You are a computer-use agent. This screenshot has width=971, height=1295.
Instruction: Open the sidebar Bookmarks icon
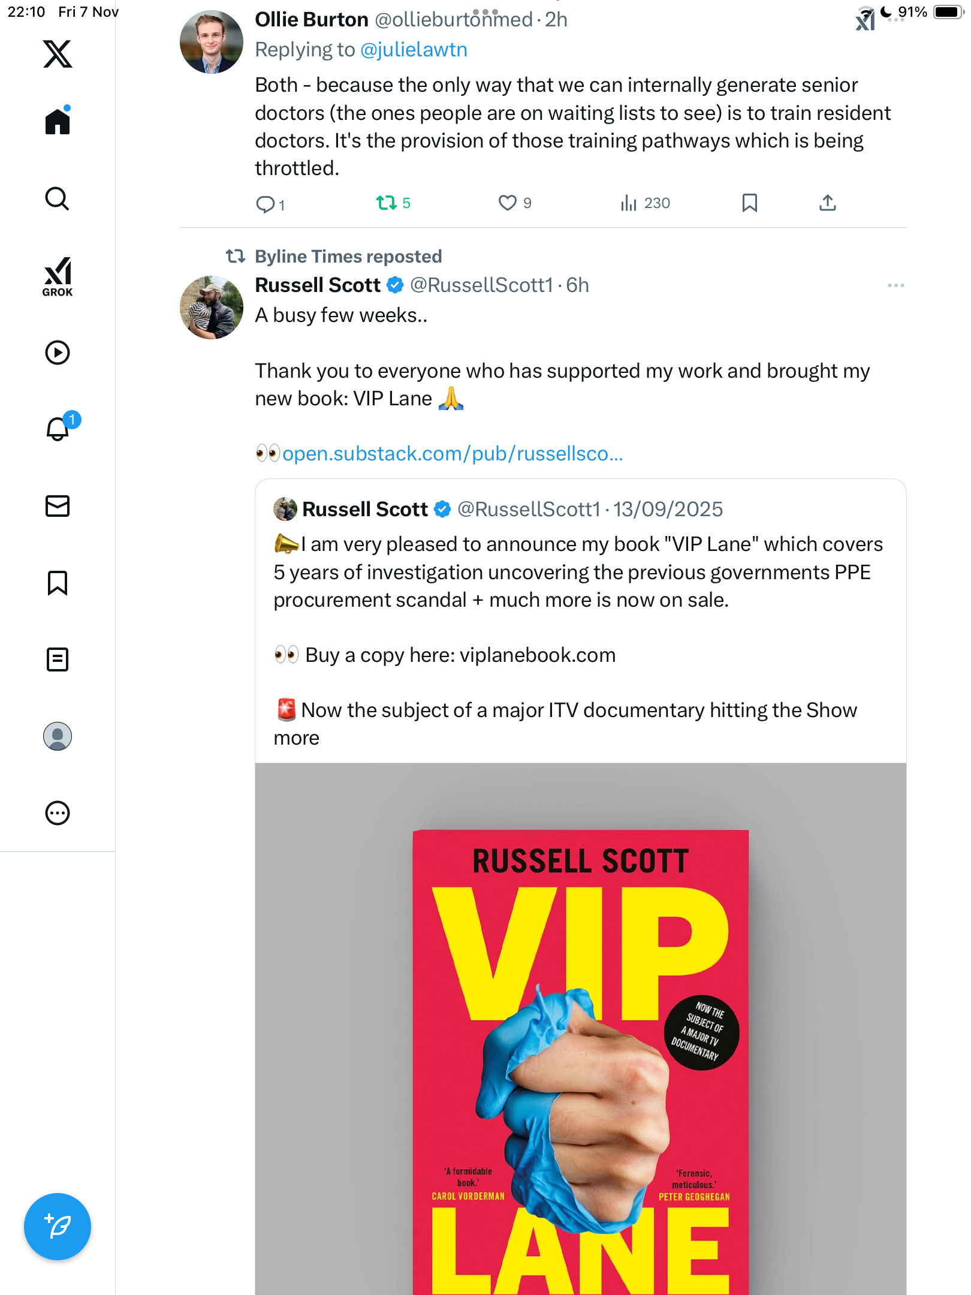tap(58, 583)
